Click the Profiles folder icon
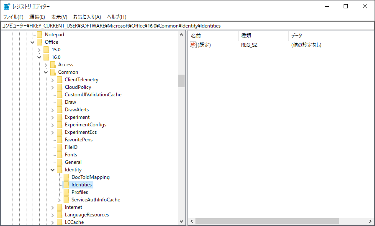Screen dimensions: 375x226 tap(67, 192)
